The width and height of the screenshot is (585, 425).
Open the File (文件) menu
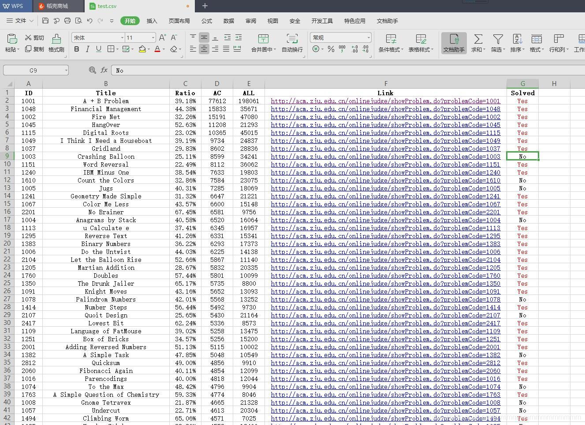click(20, 21)
